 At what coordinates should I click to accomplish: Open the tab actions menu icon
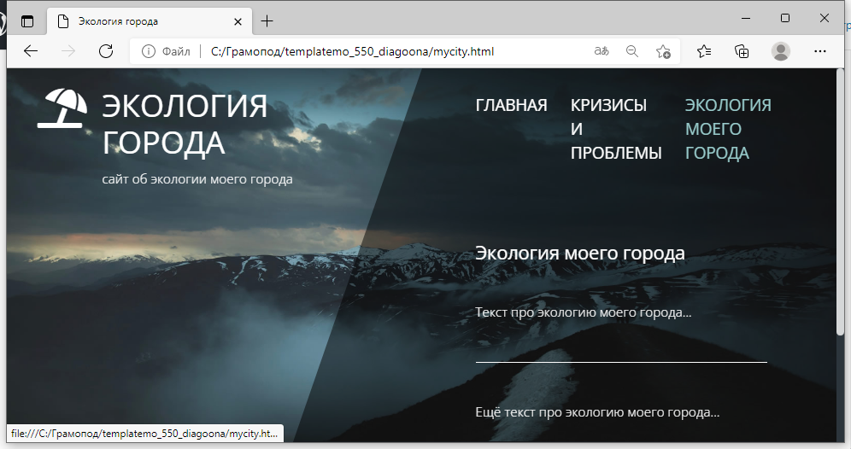pos(27,21)
